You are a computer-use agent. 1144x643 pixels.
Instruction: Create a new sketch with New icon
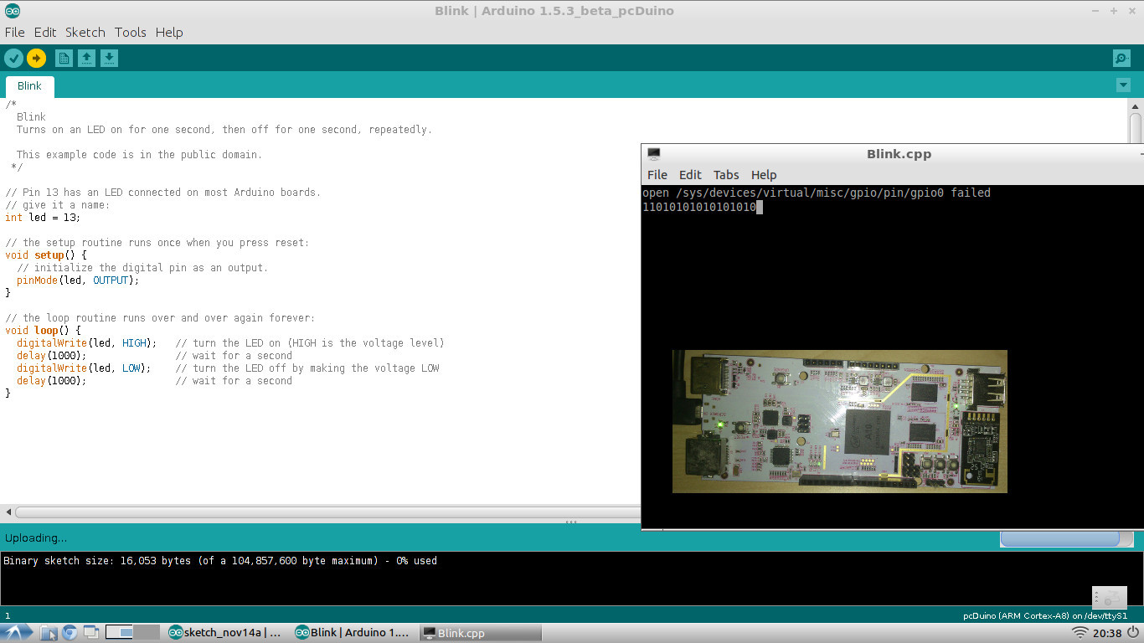click(64, 58)
